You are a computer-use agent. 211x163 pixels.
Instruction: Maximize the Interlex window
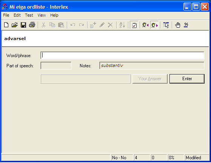click(196, 6)
